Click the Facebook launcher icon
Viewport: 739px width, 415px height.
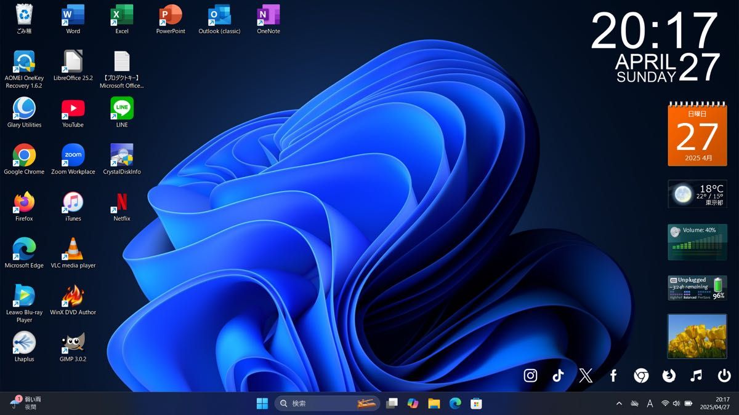pos(613,376)
